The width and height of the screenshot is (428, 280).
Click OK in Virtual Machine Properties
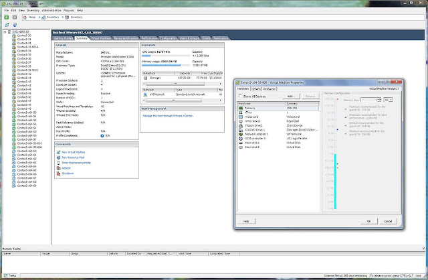368,221
